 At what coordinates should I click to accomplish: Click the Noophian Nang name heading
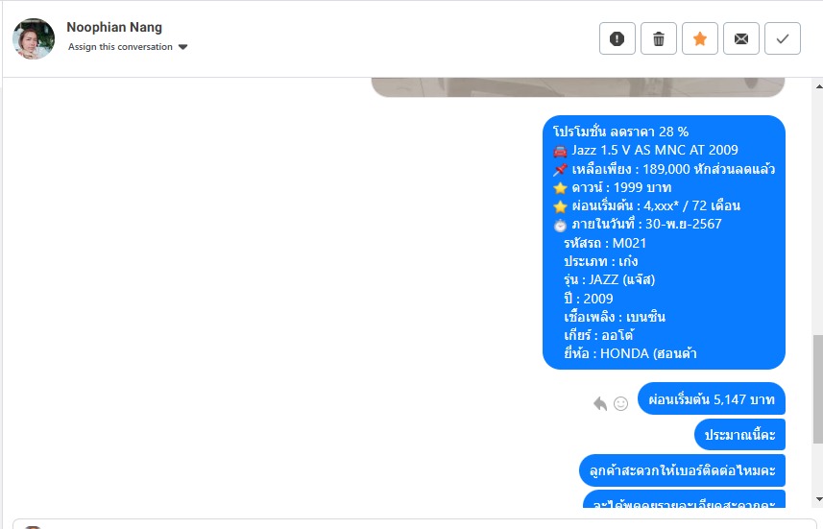tap(114, 27)
